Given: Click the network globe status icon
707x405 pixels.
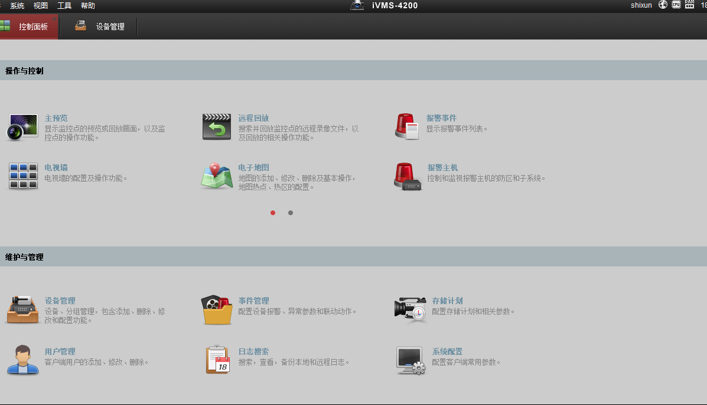Looking at the screenshot, I should (x=663, y=5).
